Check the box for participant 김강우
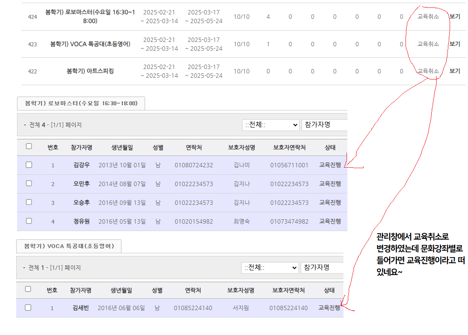 (x=29, y=165)
